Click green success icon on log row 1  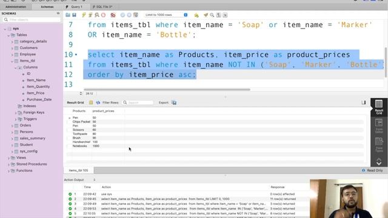click(x=70, y=194)
